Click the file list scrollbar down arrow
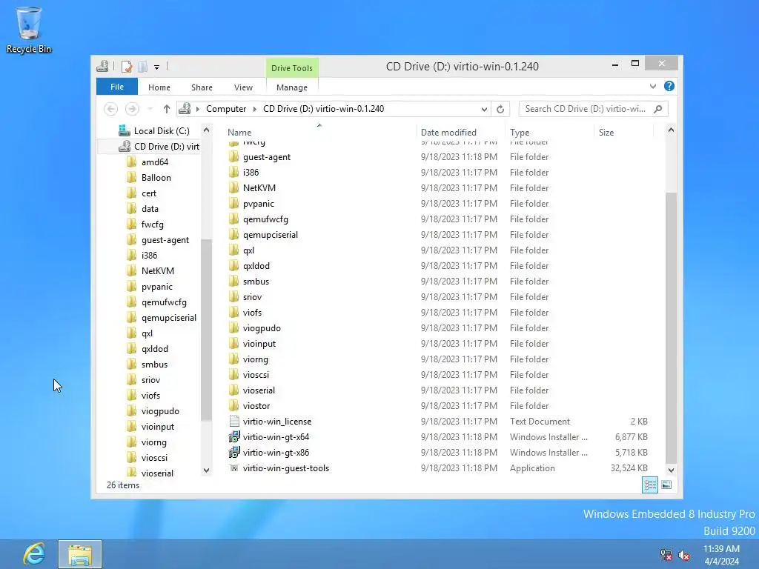Image resolution: width=759 pixels, height=569 pixels. click(671, 470)
